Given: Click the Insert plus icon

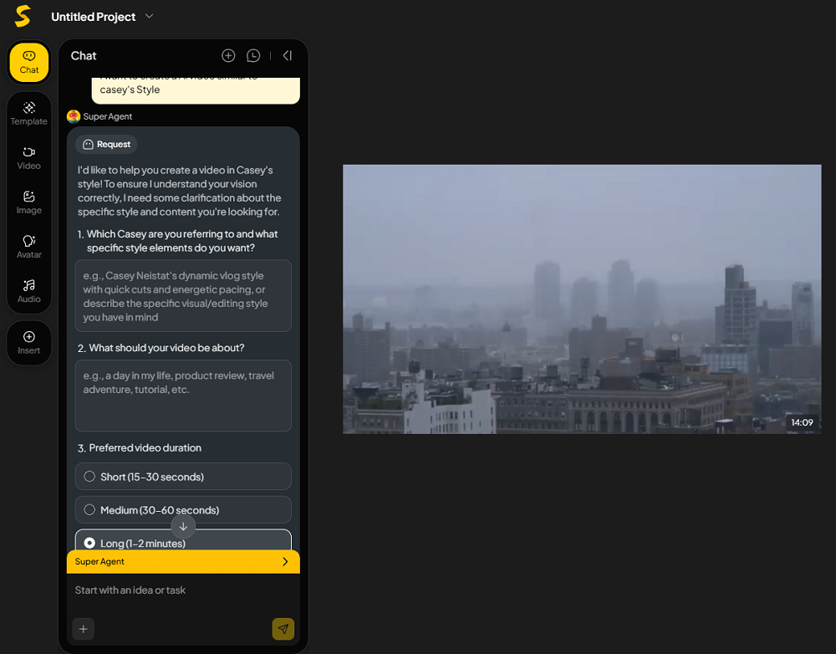Looking at the screenshot, I should pyautogui.click(x=29, y=342).
